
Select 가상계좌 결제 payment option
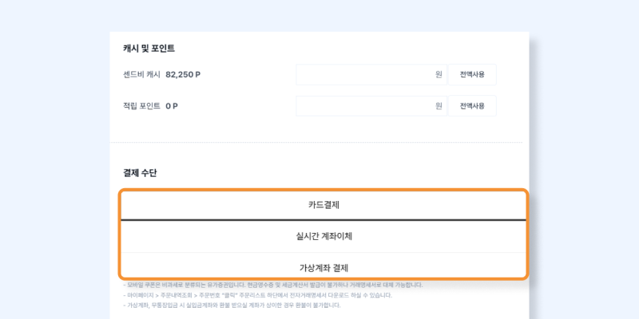coord(323,266)
